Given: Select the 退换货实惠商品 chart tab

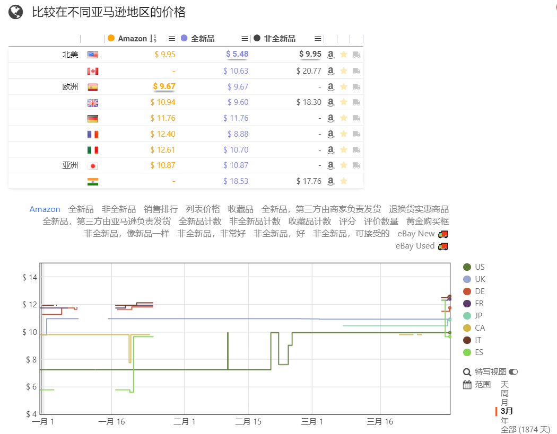Looking at the screenshot, I should [419, 209].
